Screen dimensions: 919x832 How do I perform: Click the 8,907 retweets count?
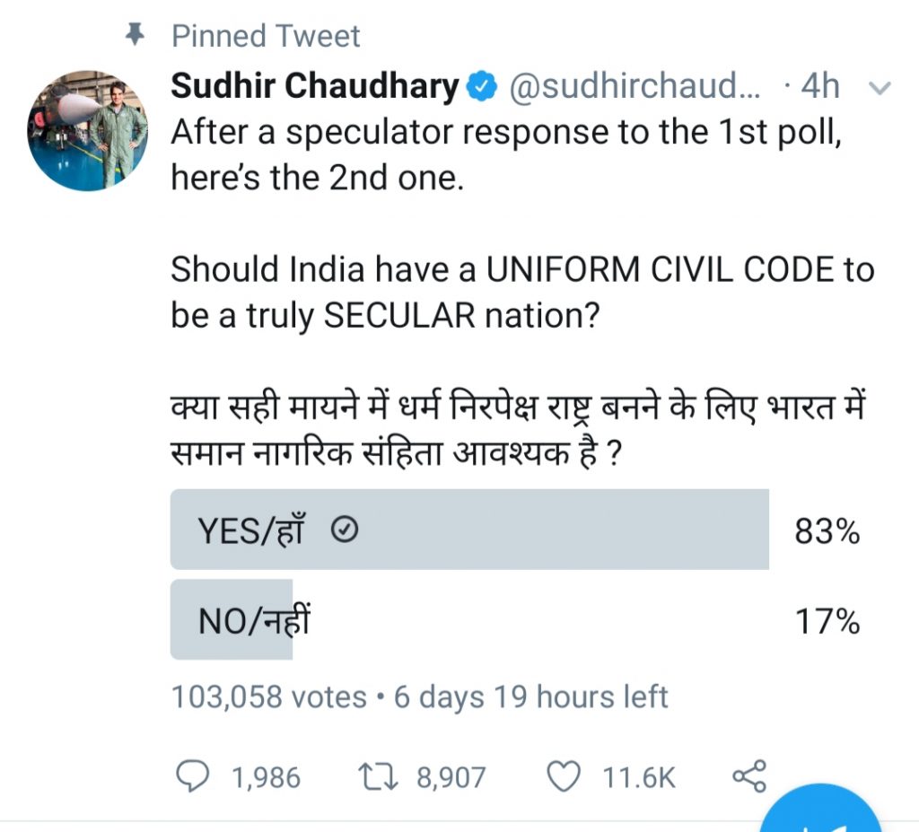451,777
